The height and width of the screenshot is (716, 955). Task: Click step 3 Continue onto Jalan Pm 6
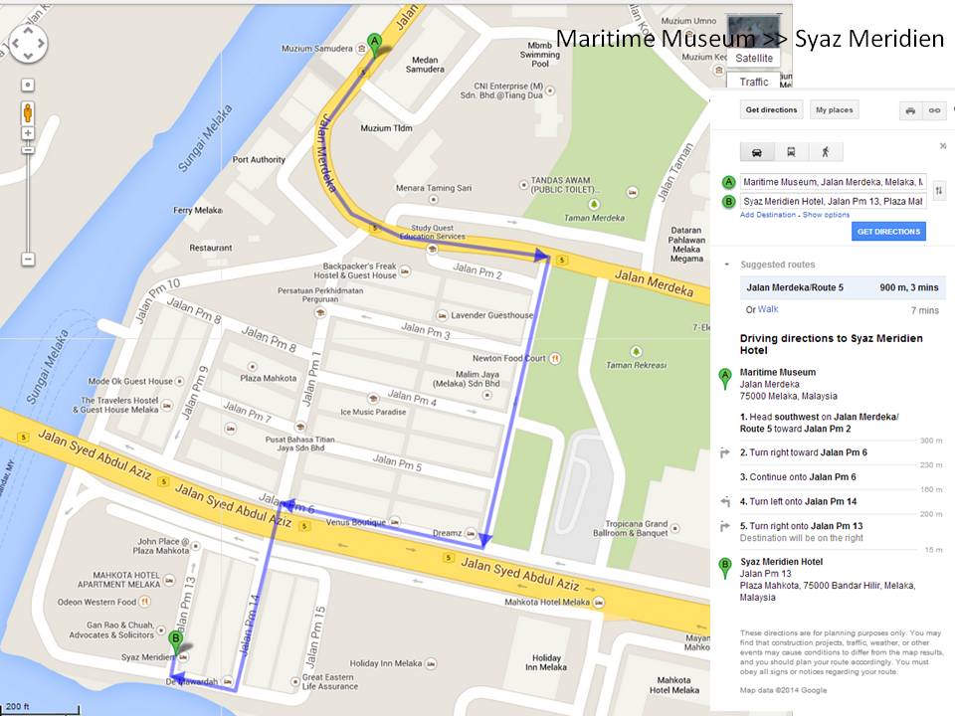point(798,477)
